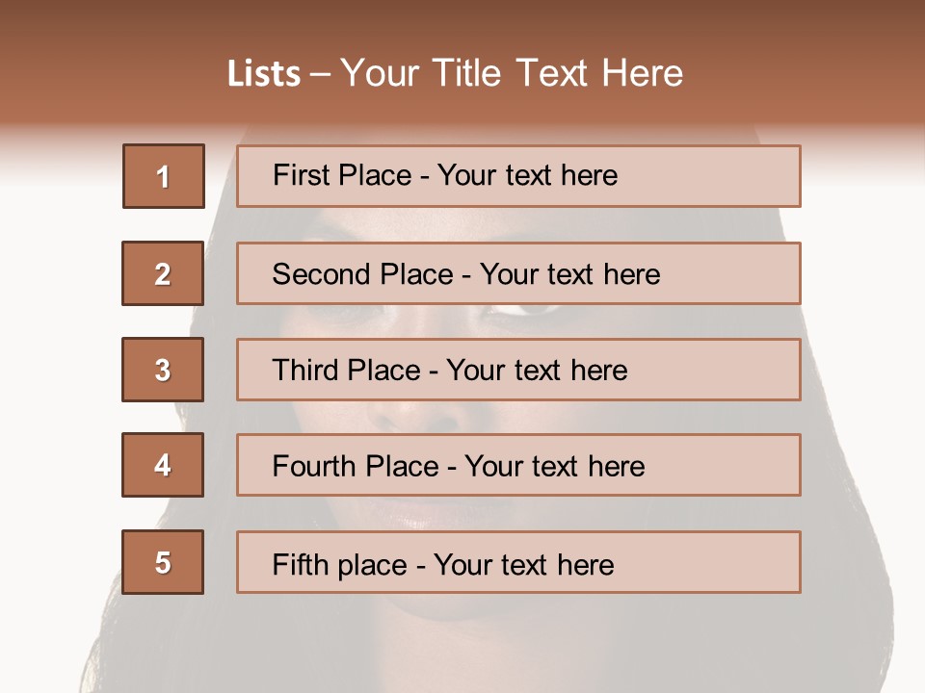Screen dimensions: 925x693
Task: Click the bold word "Lists" in the title
Action: point(264,74)
